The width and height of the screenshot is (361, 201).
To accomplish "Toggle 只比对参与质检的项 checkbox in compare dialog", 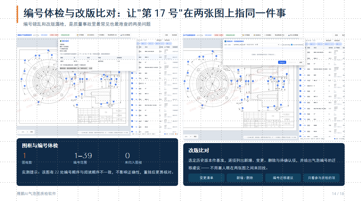I will coord(292,45).
